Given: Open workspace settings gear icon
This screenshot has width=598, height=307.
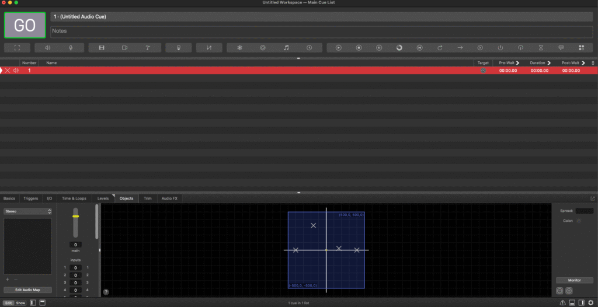Looking at the screenshot, I should pyautogui.click(x=590, y=303).
